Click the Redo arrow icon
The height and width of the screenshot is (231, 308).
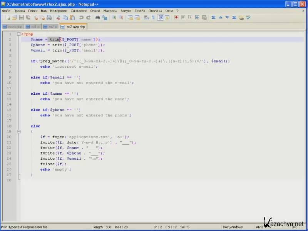(88, 17)
